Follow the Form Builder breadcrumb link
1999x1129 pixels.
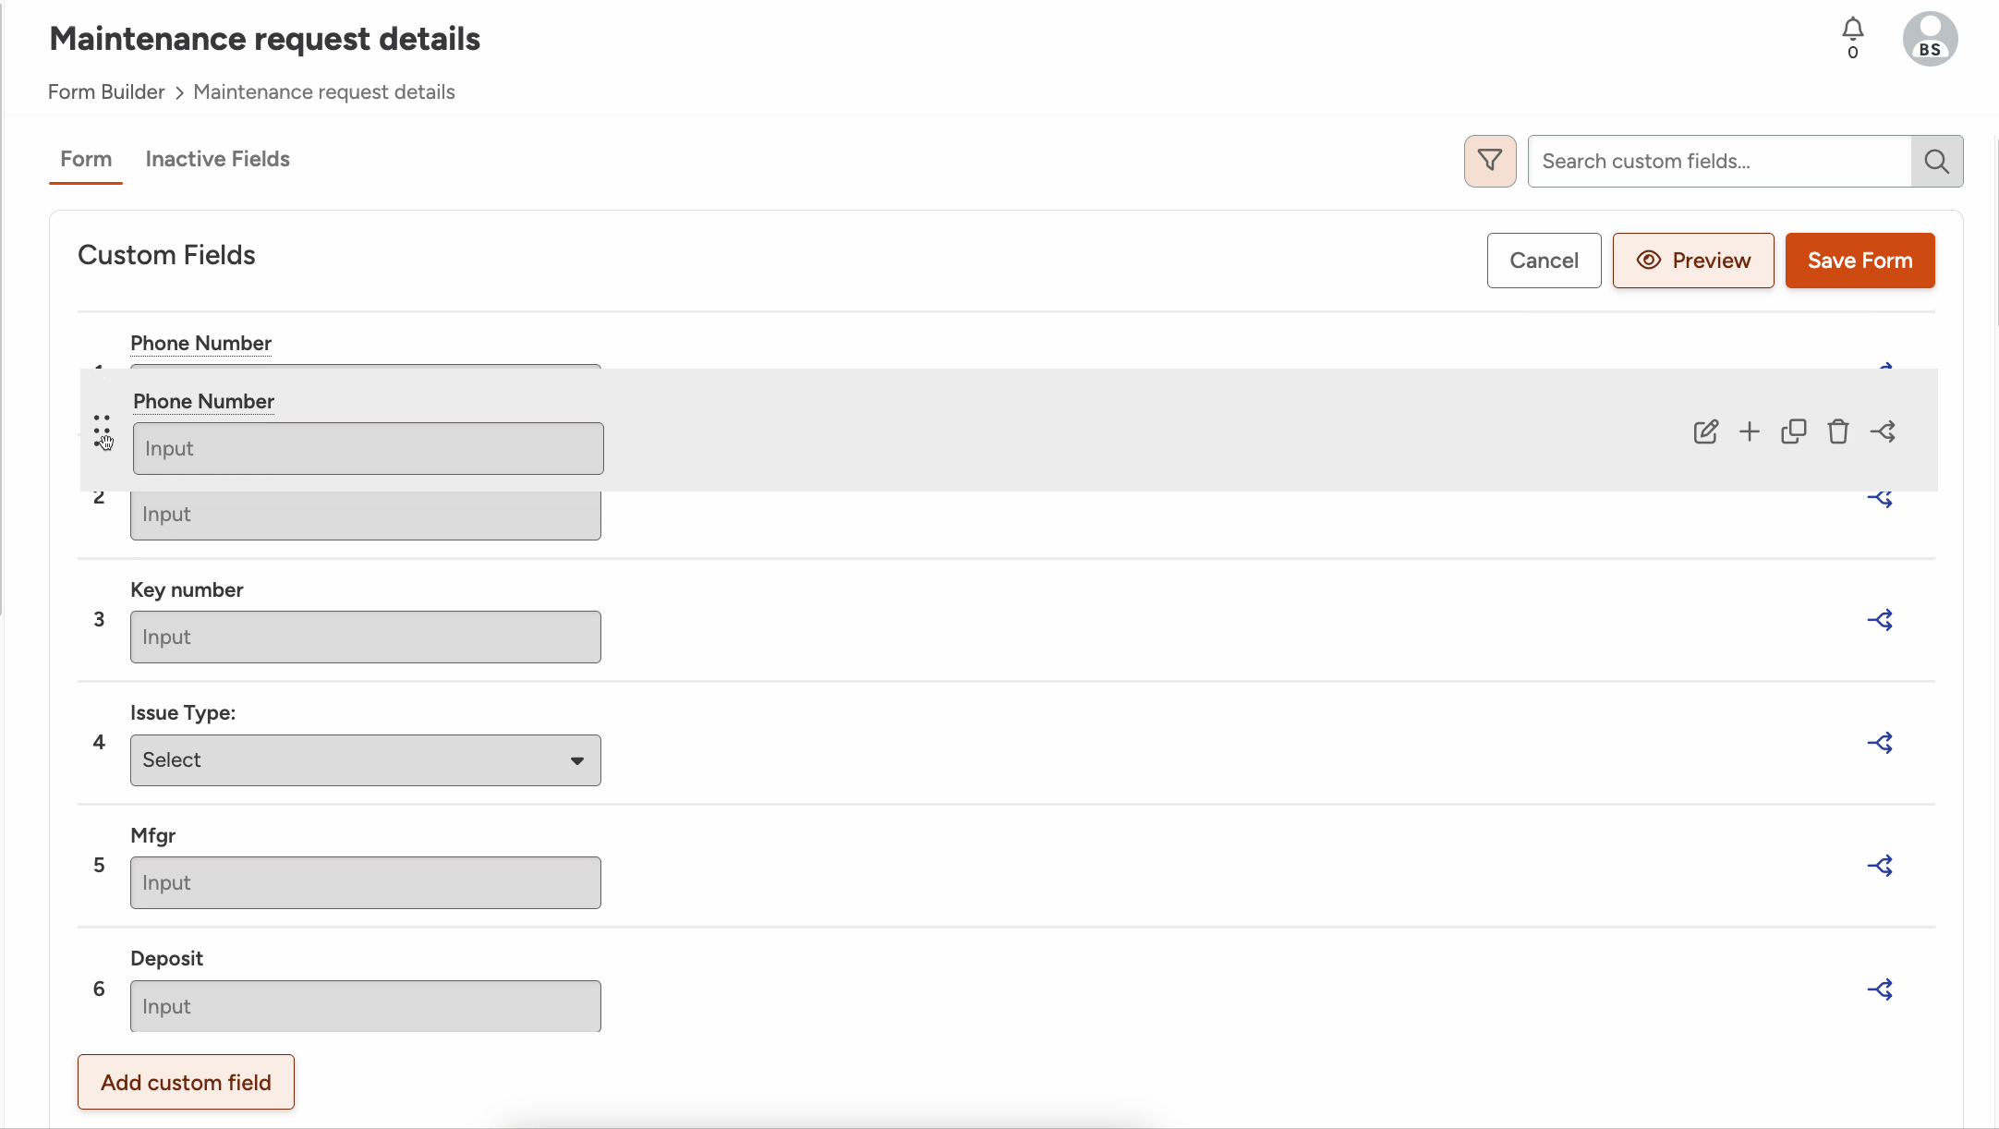106,92
